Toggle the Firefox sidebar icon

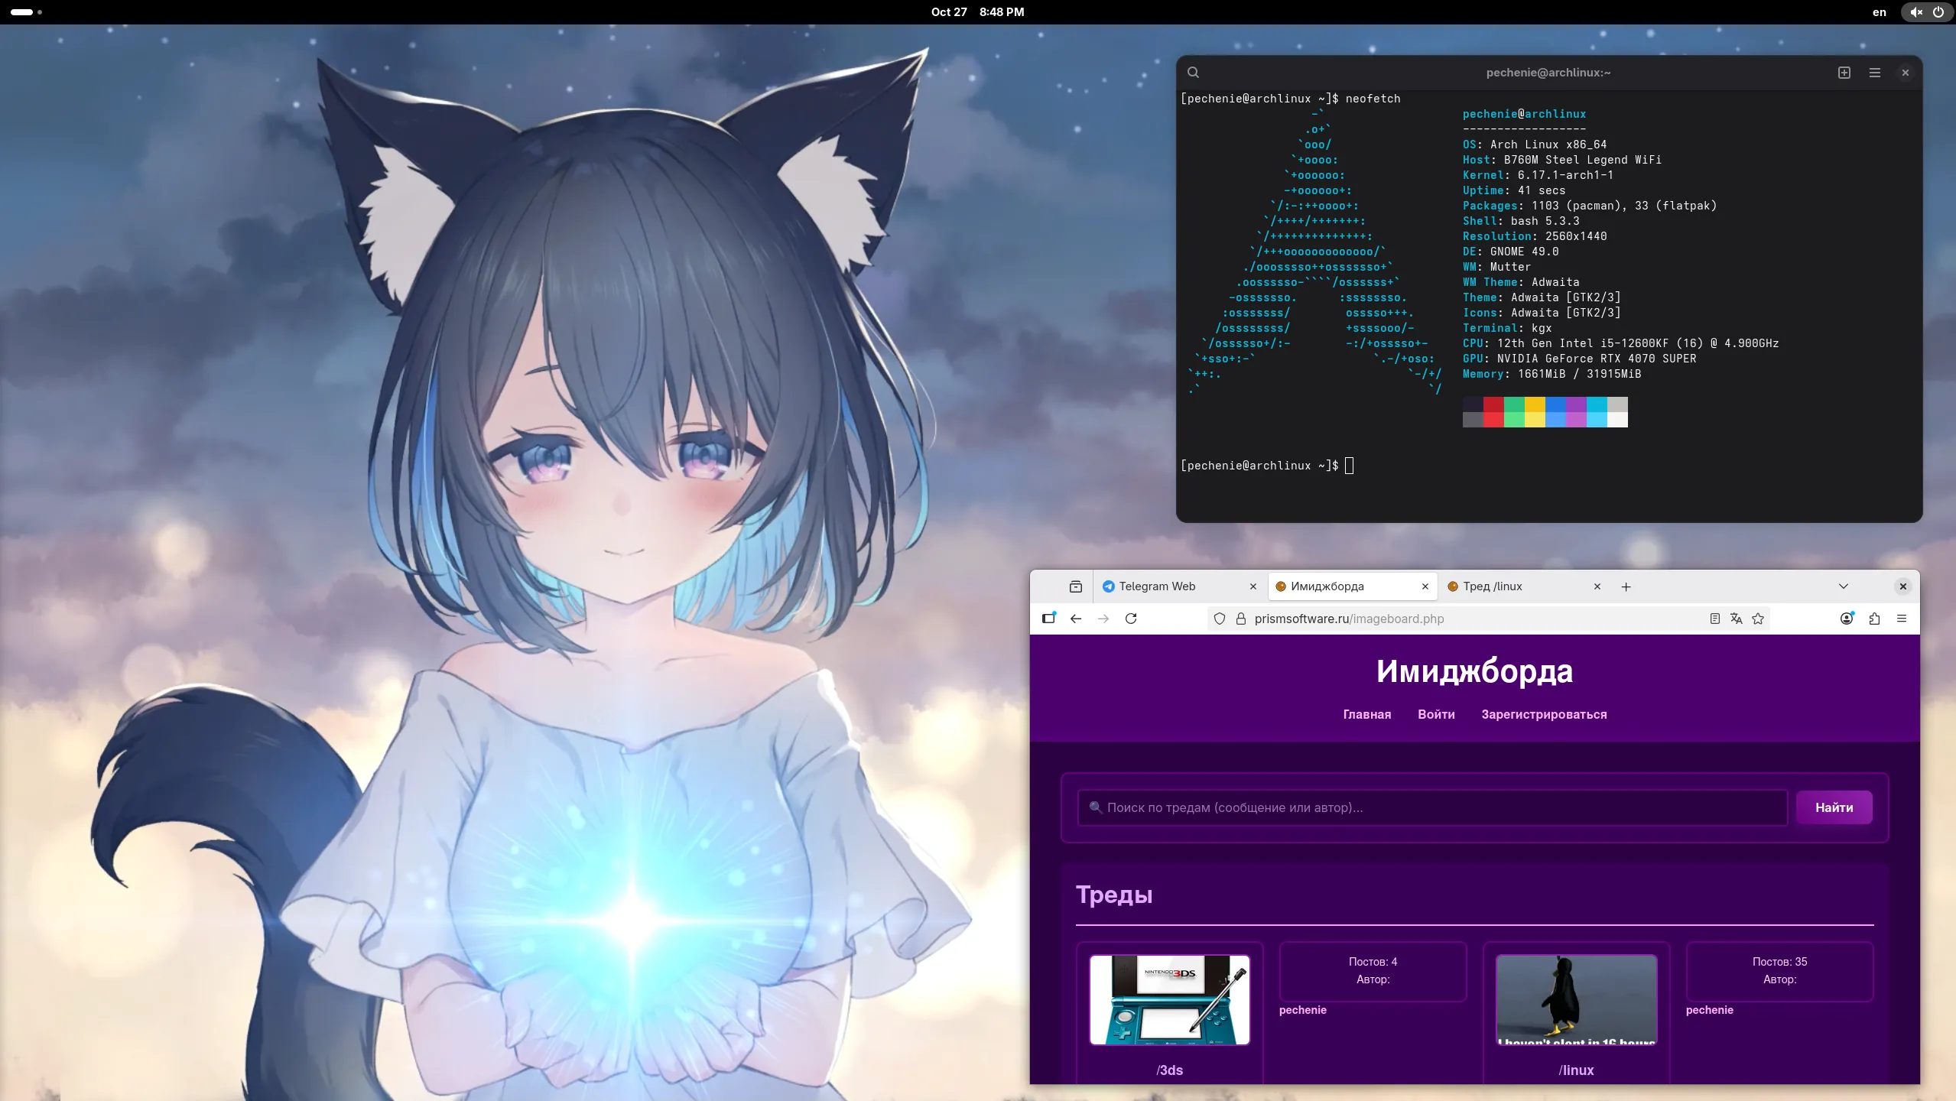pyautogui.click(x=1049, y=619)
